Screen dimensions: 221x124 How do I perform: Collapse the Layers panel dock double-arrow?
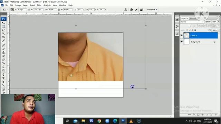point(219,14)
